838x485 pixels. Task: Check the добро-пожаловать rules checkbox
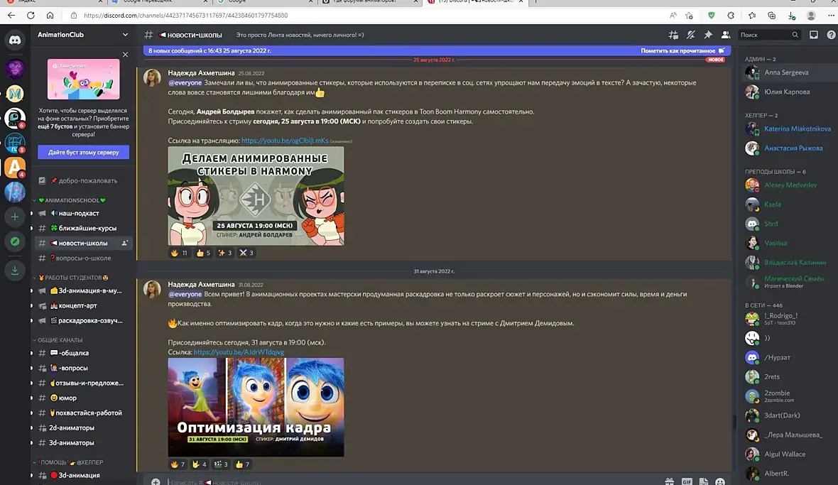(x=42, y=180)
